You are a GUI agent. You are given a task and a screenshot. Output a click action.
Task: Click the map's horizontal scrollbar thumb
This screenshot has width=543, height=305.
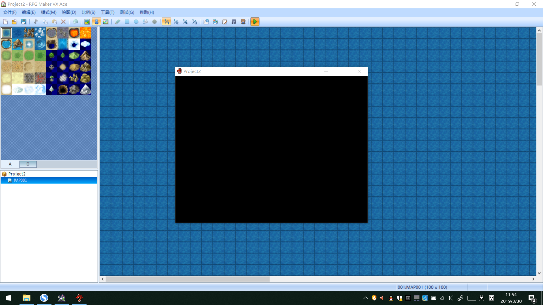coord(188,279)
